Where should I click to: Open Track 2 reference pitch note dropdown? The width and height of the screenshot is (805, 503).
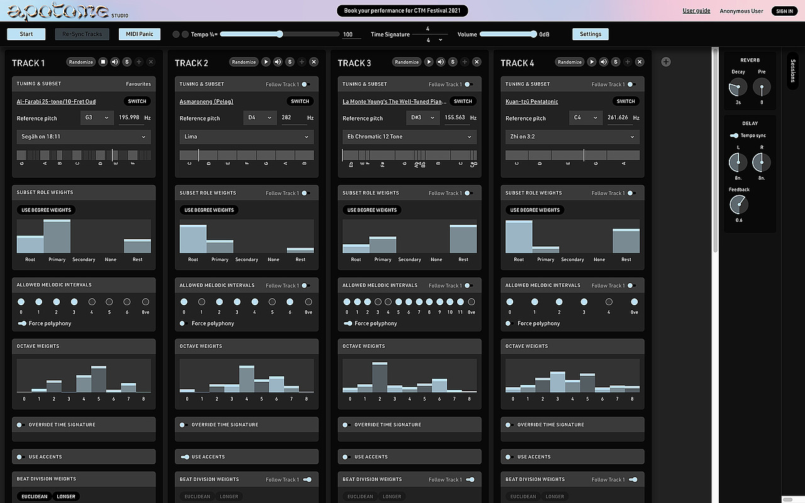click(x=260, y=117)
